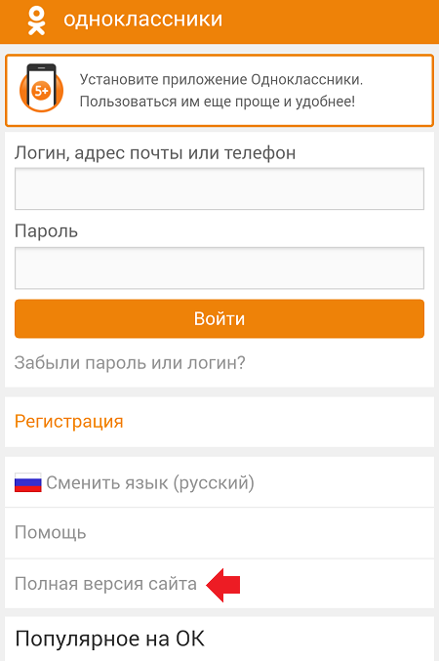Click the 'Логин, адрес почты или телефон' label
This screenshot has height=661, width=439.
pos(155,153)
